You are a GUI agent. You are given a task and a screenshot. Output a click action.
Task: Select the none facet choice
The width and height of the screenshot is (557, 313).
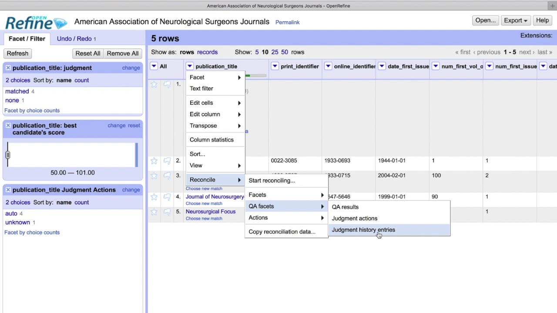tap(12, 100)
